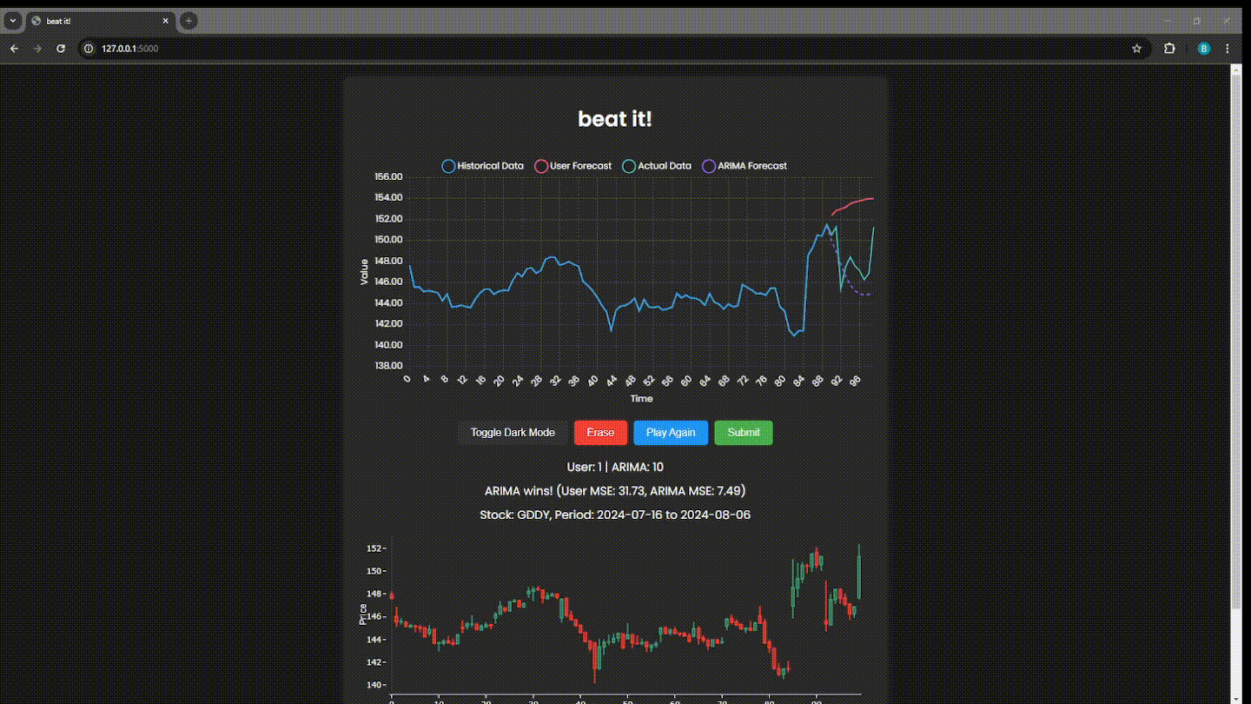Click the red Erase button
Viewport: 1251px width, 704px height.
click(x=600, y=433)
